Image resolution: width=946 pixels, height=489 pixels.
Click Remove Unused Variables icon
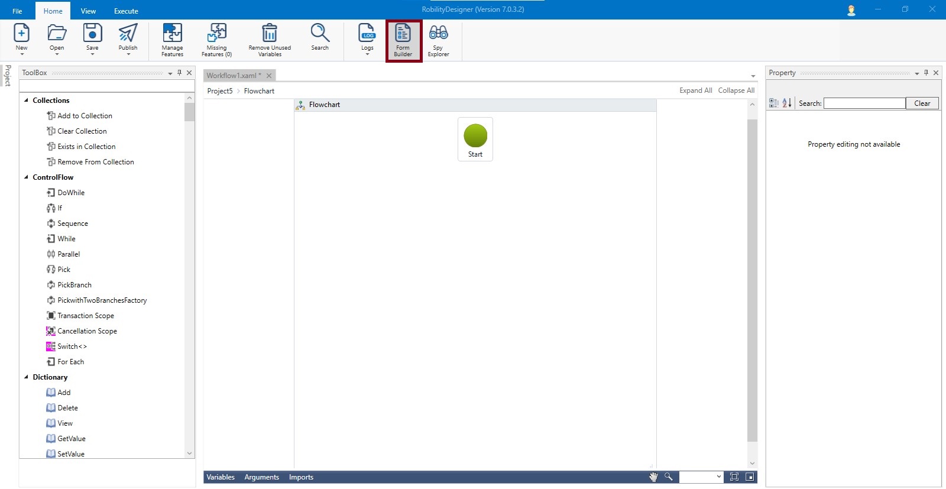point(270,40)
